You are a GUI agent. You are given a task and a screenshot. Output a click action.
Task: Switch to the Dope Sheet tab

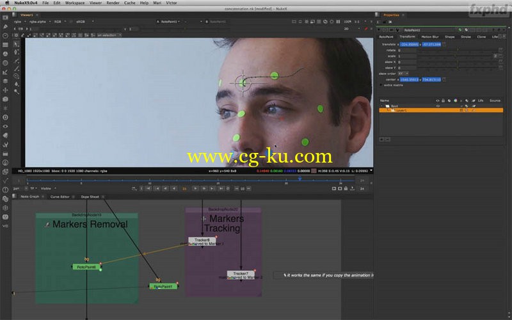pyautogui.click(x=90, y=196)
